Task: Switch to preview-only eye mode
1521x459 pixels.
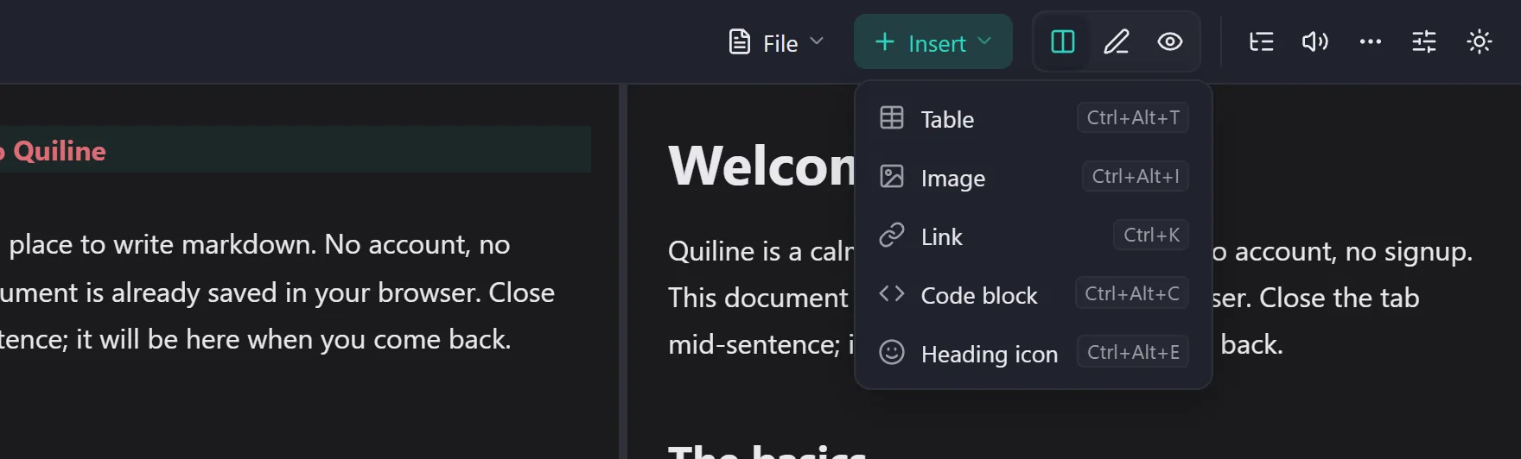Action: coord(1170,41)
